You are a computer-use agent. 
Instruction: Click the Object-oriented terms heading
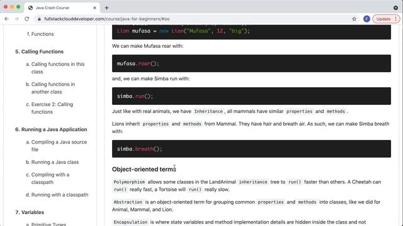tap(144, 169)
